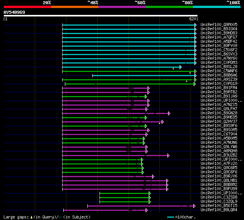Select the UniRef100_C6T904 label
The image size is (244, 220).
219,134
